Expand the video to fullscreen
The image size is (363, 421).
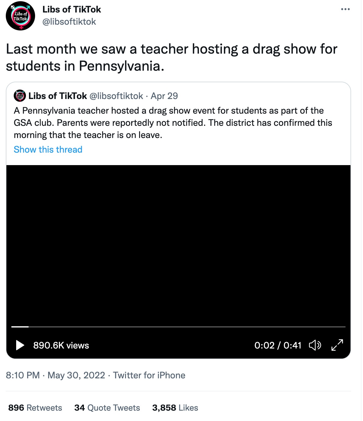[337, 345]
